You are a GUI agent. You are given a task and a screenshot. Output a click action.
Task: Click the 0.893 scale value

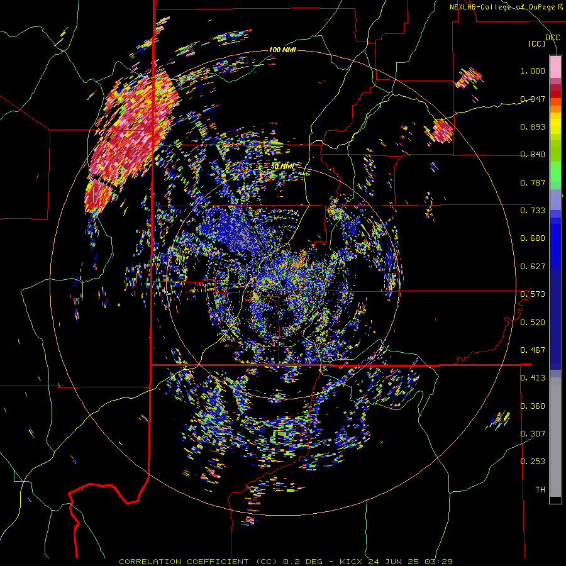pyautogui.click(x=533, y=126)
